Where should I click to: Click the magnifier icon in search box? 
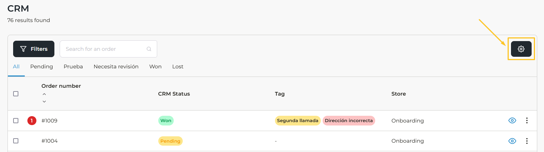[149, 49]
